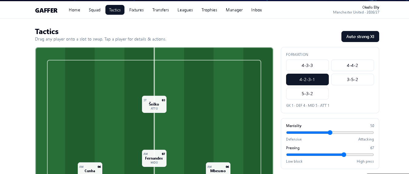Click the manager name Okello Elly

click(371, 7)
